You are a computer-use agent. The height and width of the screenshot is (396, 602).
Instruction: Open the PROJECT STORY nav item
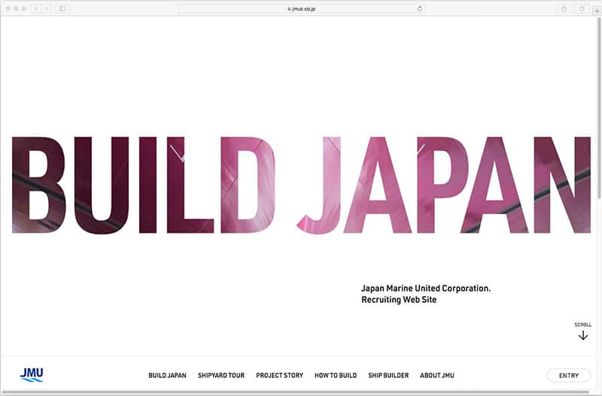point(279,375)
